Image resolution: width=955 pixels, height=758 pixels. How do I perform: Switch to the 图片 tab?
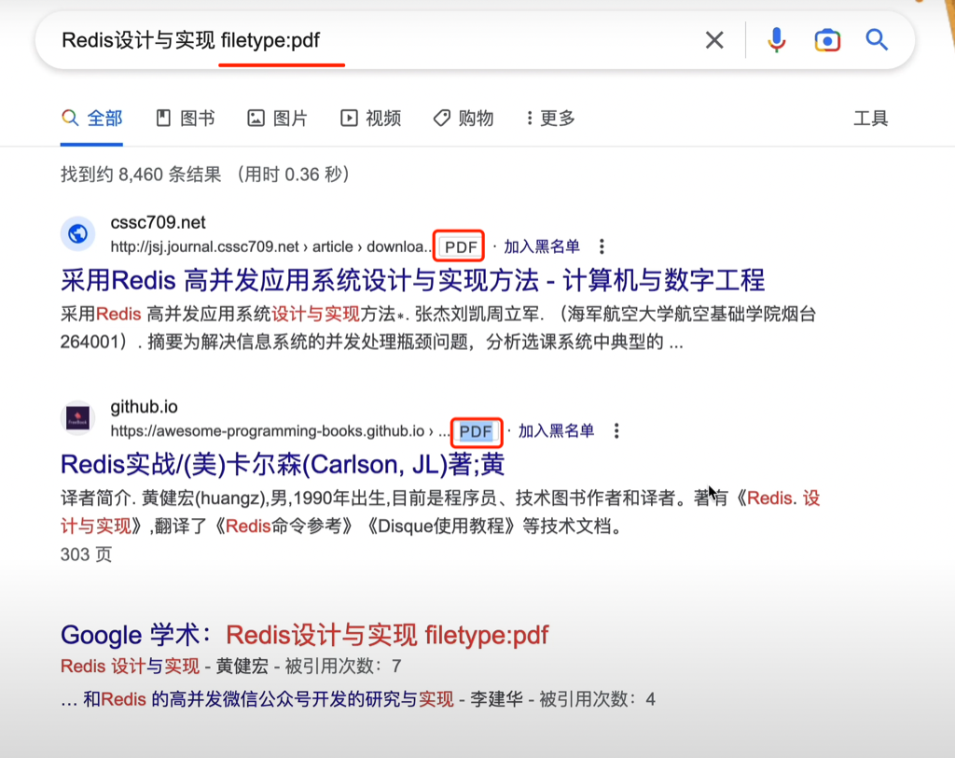click(x=278, y=119)
